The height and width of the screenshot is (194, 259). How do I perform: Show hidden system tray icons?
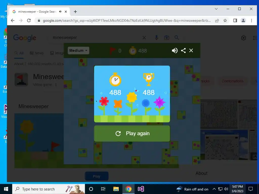click(214, 189)
